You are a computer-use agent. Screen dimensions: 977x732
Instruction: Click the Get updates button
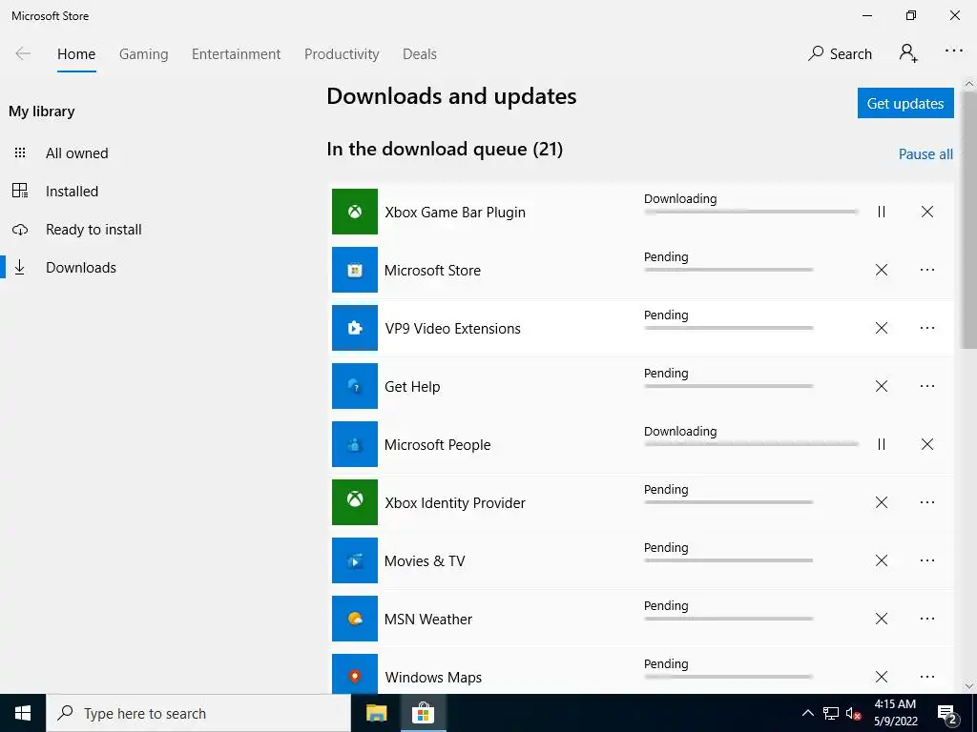point(905,103)
